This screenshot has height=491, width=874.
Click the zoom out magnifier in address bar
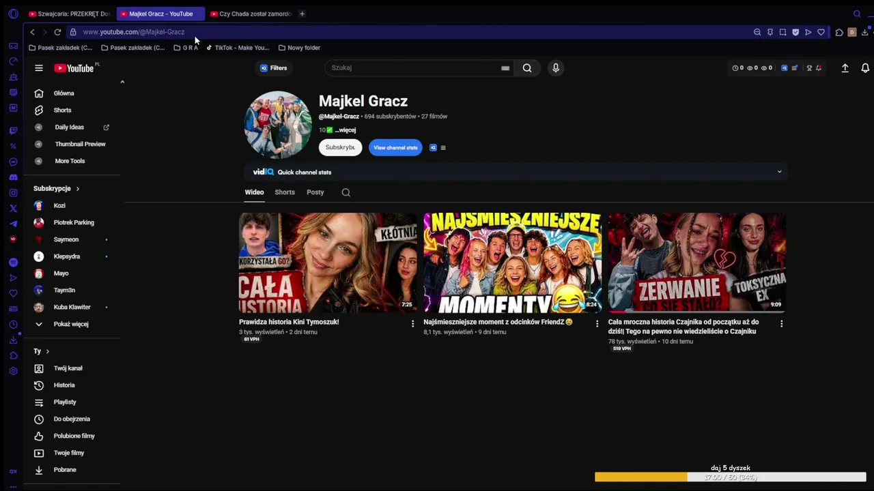point(757,32)
